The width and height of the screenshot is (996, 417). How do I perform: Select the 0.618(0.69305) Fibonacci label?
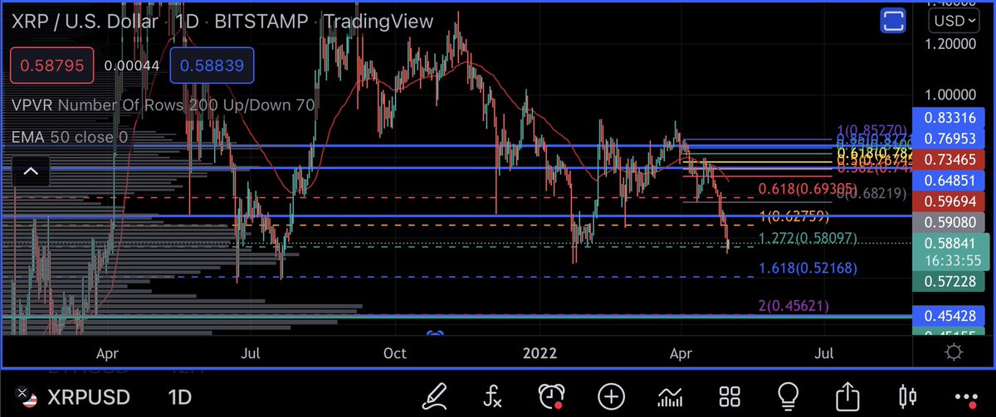(x=809, y=190)
